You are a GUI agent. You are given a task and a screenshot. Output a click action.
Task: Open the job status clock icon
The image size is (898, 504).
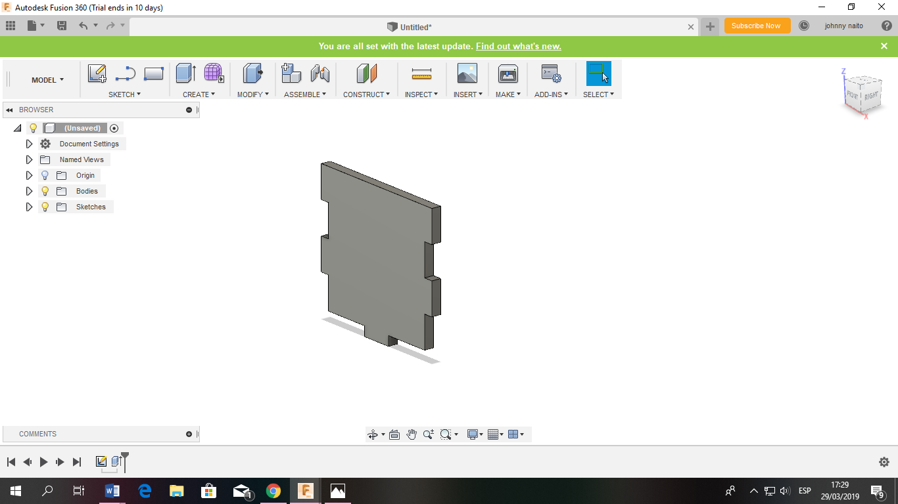click(804, 26)
